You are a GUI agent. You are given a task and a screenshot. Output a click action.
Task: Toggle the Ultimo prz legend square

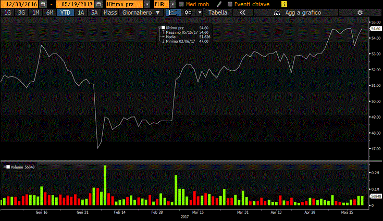coord(163,28)
